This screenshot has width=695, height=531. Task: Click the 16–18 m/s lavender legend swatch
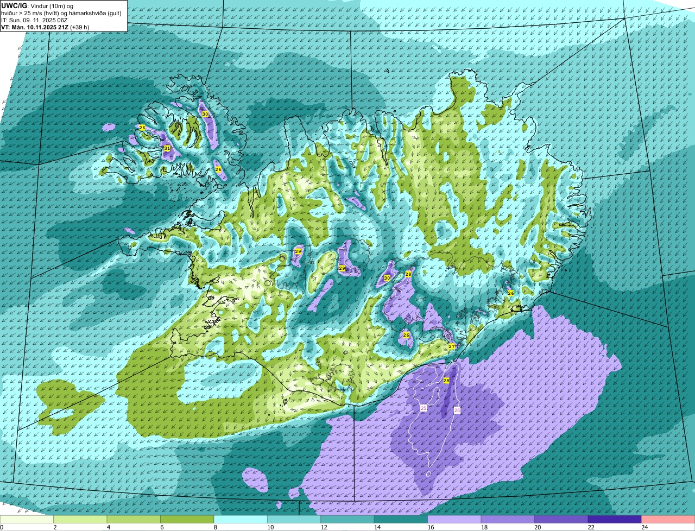point(455,520)
